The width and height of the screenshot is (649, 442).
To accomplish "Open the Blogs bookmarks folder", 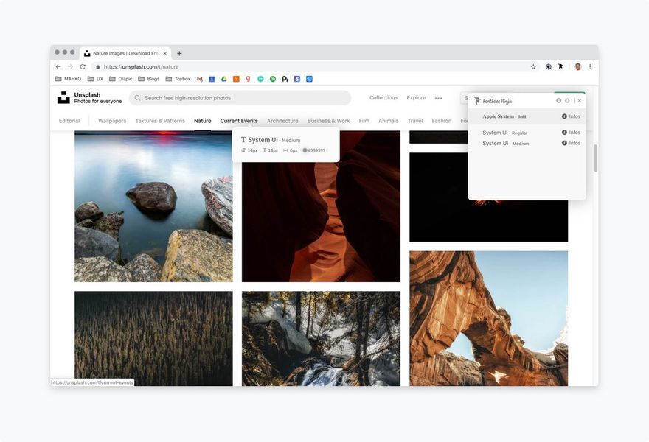I will click(148, 79).
